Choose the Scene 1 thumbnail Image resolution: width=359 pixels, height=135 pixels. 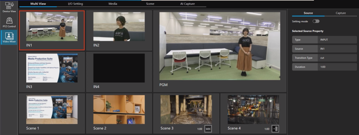coord(52,110)
